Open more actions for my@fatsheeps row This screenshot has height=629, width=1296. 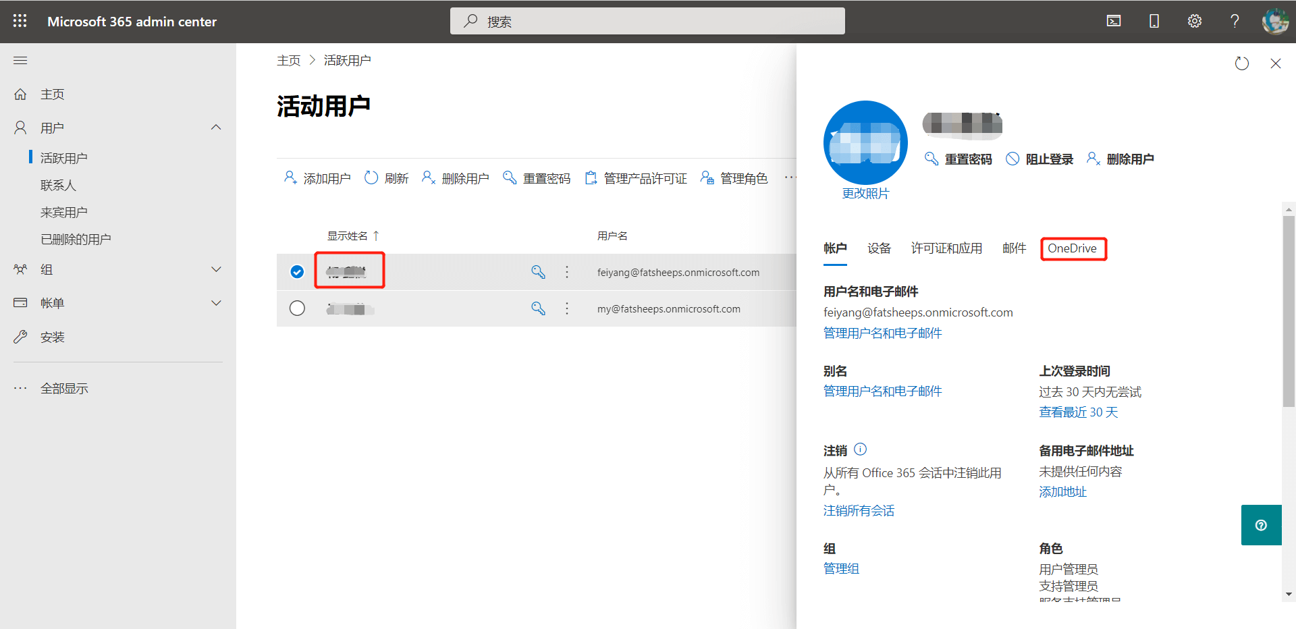pyautogui.click(x=567, y=308)
